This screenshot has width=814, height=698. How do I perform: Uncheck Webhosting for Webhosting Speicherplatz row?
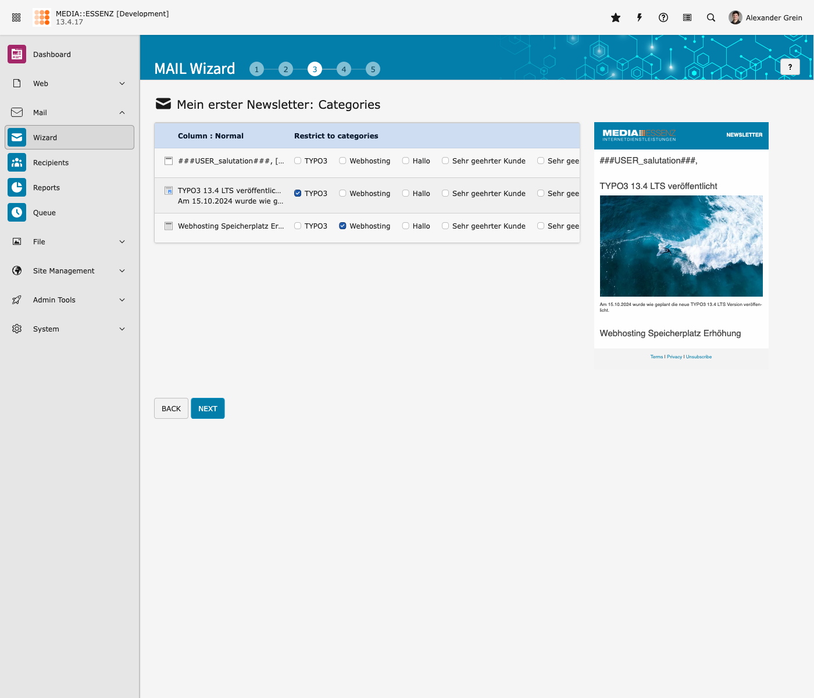point(343,226)
